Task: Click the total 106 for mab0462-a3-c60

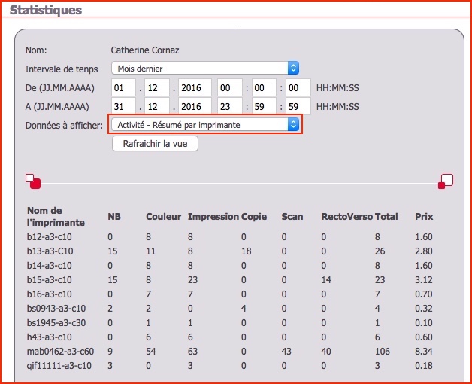Action: 383,352
